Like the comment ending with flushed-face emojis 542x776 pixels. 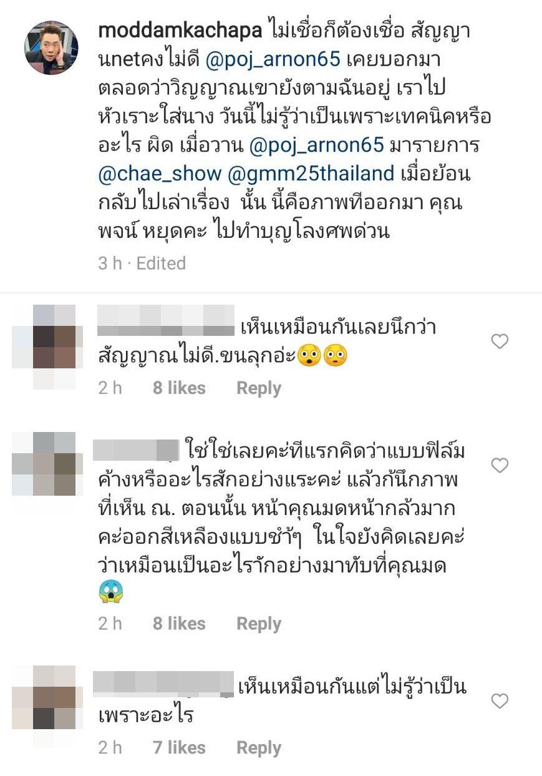point(500,341)
